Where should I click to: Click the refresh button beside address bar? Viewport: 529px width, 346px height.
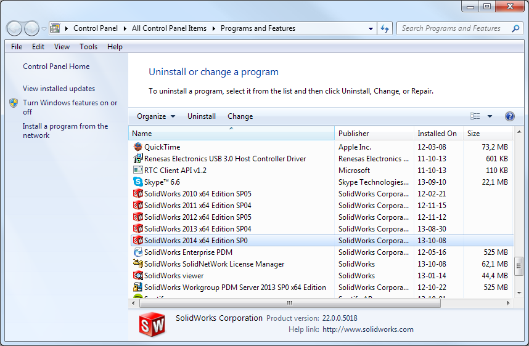coord(385,29)
